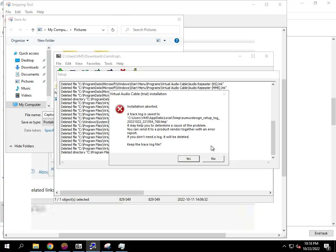
Task: Open Snipping Tool File menu
Action: (8, 12)
